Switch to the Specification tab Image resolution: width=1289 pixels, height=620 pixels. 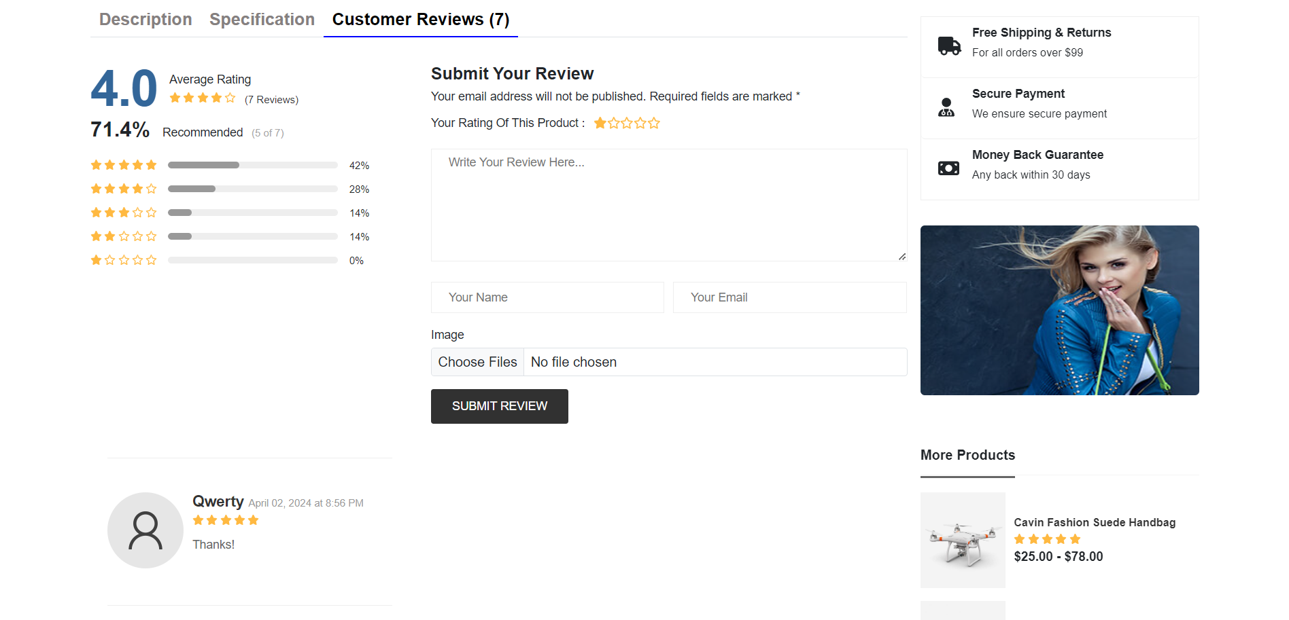262,20
